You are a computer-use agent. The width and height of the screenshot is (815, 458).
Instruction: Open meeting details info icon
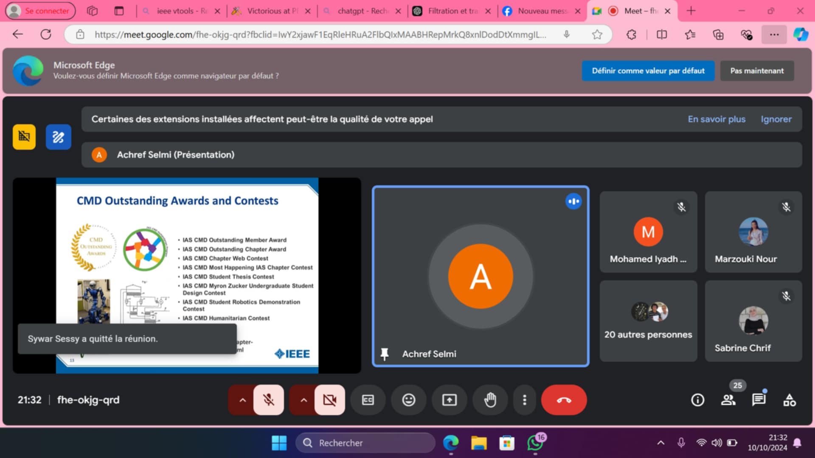(697, 400)
